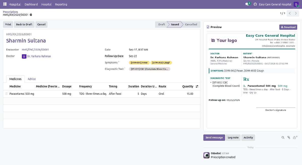Schedule an Activity
The height and width of the screenshot is (165, 302).
click(248, 137)
